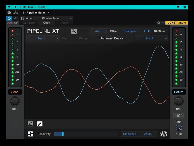Click the pencil note edit icon

(x=40, y=124)
